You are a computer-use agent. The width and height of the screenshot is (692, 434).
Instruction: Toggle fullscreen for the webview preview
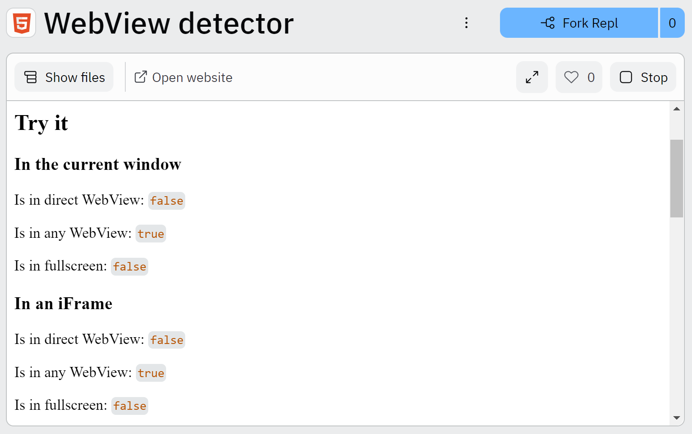point(532,77)
